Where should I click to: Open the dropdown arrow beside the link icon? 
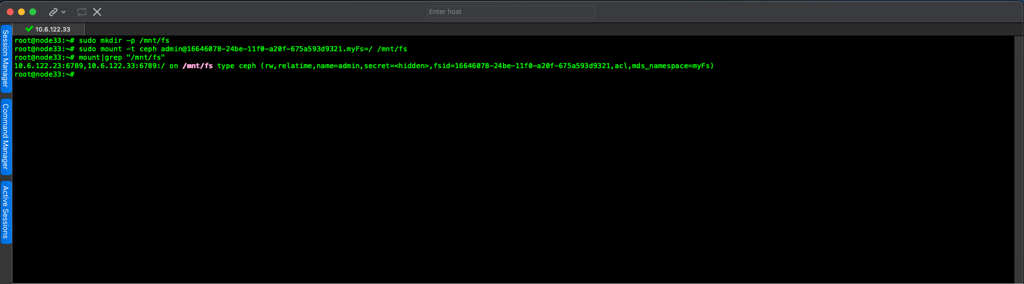63,12
